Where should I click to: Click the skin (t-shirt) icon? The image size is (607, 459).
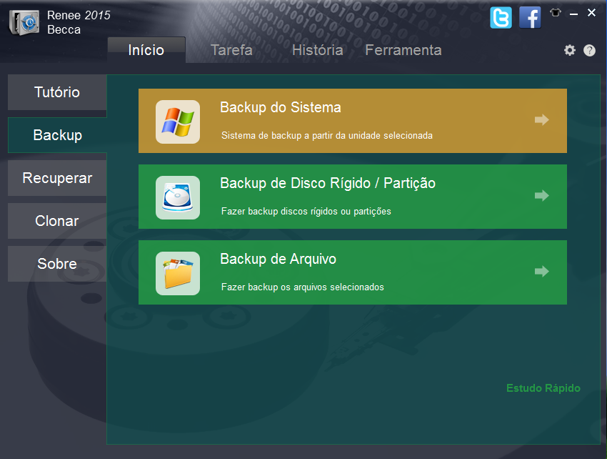[556, 13]
